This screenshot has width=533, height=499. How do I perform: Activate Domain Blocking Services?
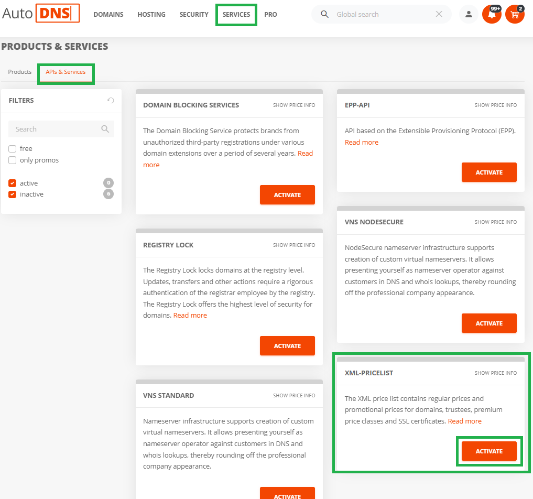[x=287, y=195]
